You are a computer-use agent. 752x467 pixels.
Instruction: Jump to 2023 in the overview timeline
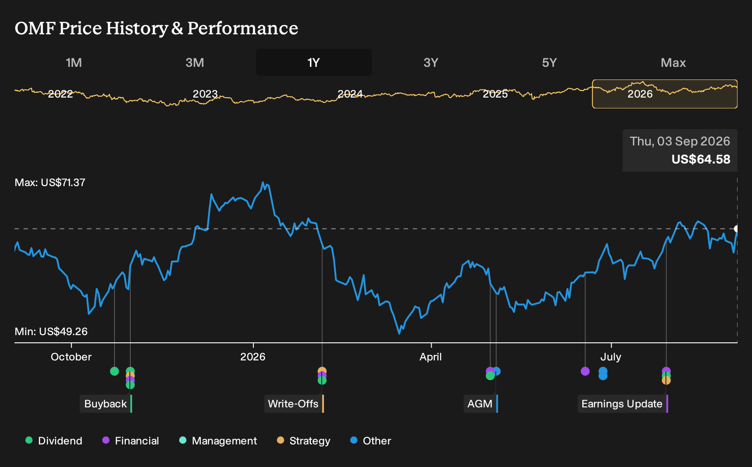[205, 94]
